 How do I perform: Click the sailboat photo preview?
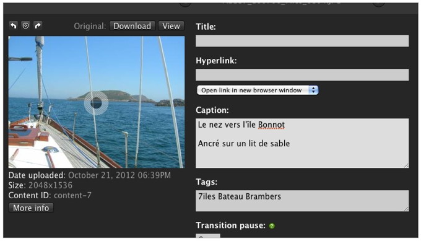point(97,102)
